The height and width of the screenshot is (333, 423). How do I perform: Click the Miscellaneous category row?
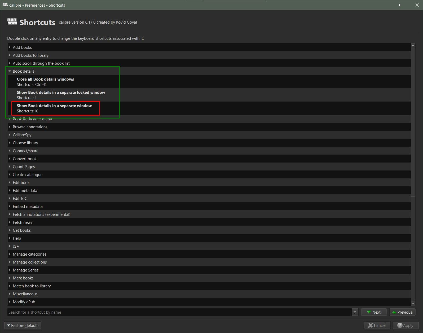209,294
